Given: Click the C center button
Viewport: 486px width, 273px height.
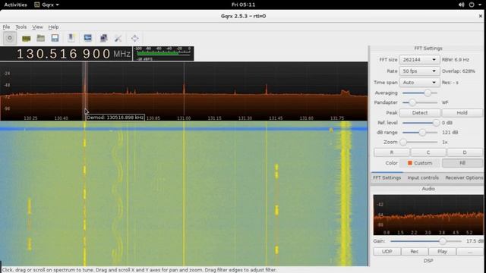Looking at the screenshot, I should click(x=428, y=152).
